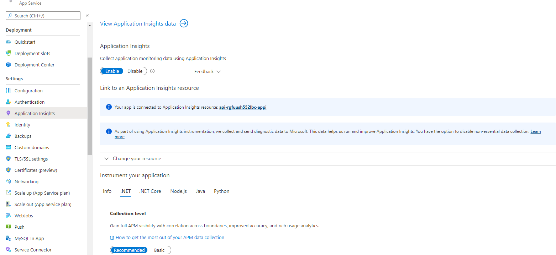Viewport: 556px width, 255px height.
Task: Select the Enable option for Application Insights
Action: point(112,71)
